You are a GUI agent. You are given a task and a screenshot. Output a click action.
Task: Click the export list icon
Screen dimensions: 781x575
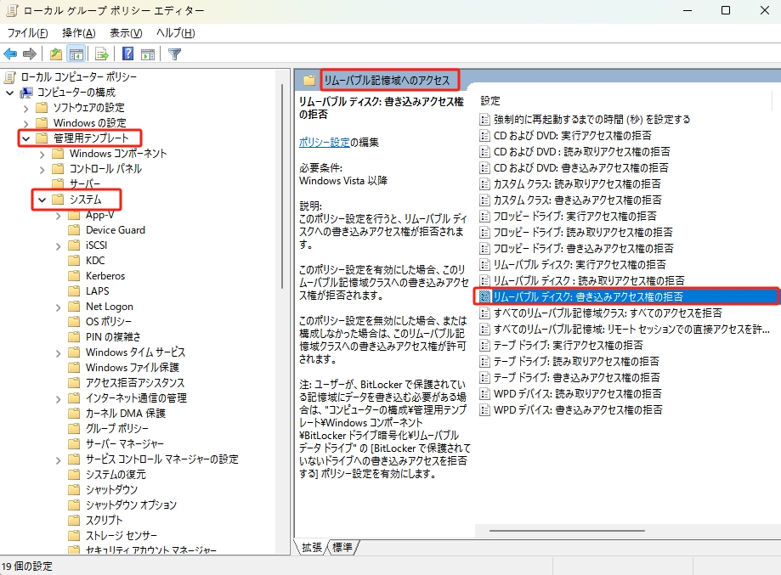(100, 53)
